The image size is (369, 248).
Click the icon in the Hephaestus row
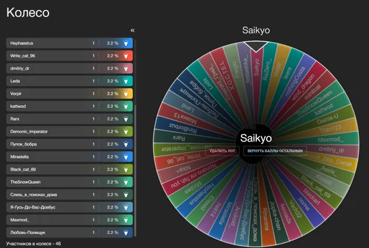click(x=126, y=43)
